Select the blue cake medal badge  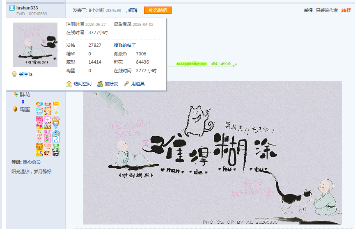point(56,136)
